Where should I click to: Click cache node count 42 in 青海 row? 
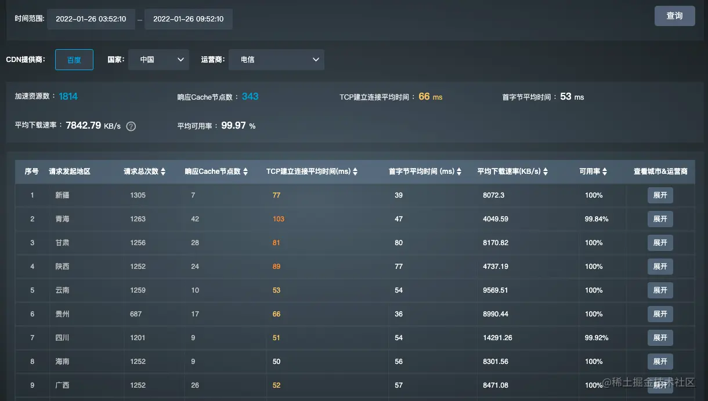coord(195,219)
